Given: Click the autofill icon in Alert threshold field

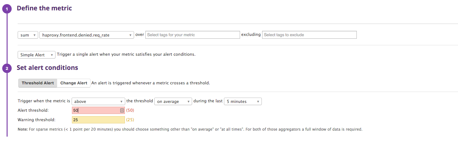Looking at the screenshot, I should click(x=122, y=110).
